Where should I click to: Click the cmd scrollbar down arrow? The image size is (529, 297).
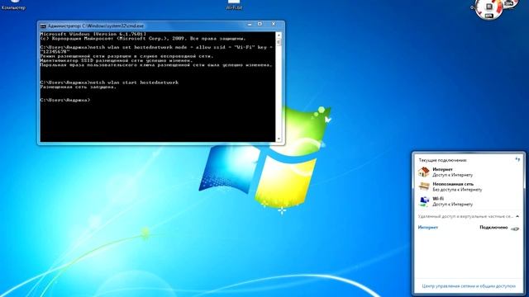[x=279, y=139]
